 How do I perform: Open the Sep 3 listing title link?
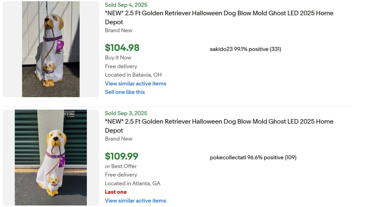[x=219, y=126]
